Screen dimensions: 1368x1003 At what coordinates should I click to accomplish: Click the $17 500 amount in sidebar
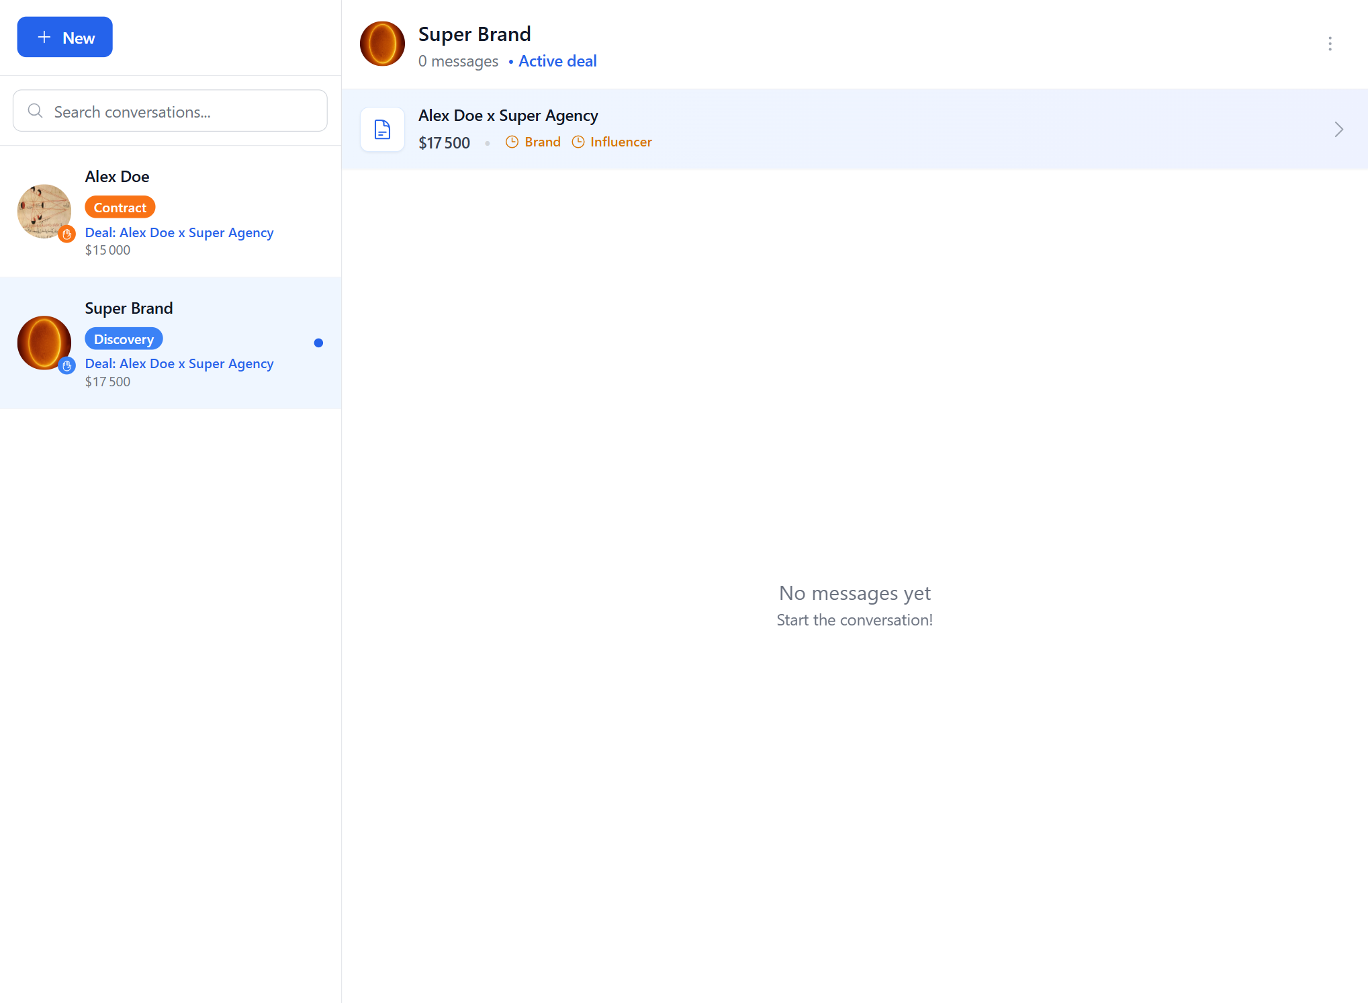107,382
